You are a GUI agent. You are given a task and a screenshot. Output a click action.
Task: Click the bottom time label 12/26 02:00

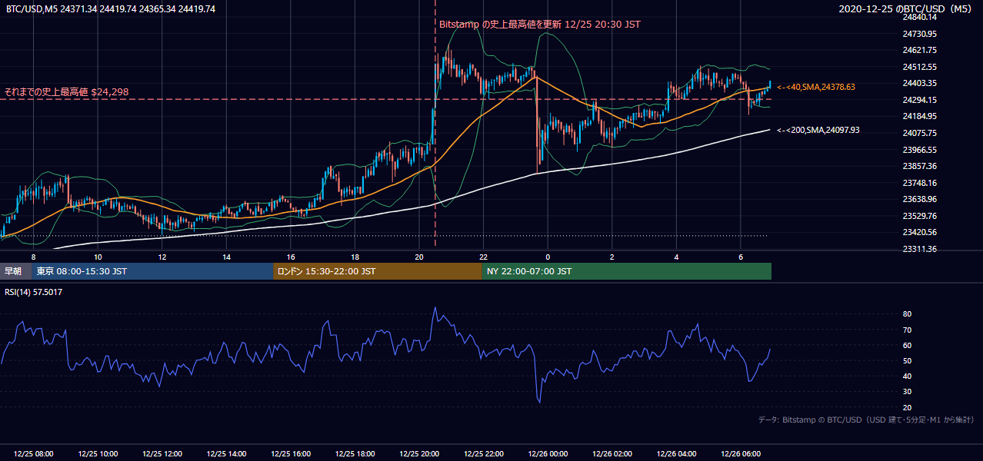coord(611,454)
